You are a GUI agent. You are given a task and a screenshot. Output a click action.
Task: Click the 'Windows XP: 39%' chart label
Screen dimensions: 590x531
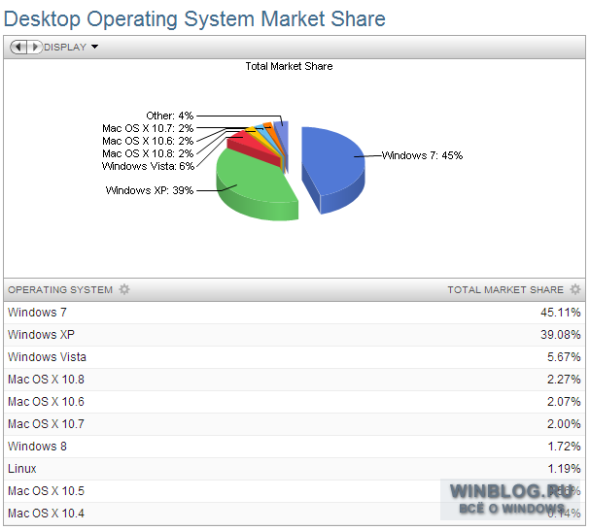tap(150, 190)
